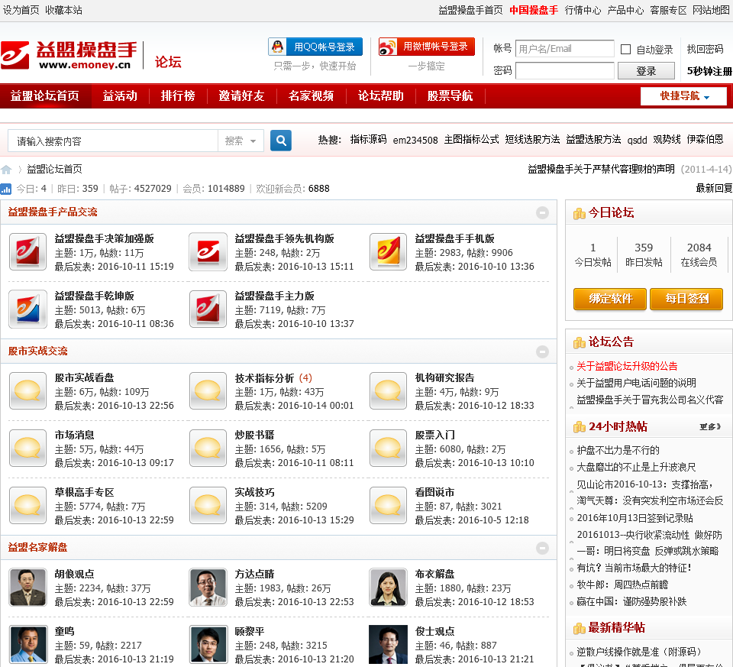Viewport: 733px width, 667px height.
Task: Click the 技术指标分析 speech bubble icon
Action: (208, 391)
